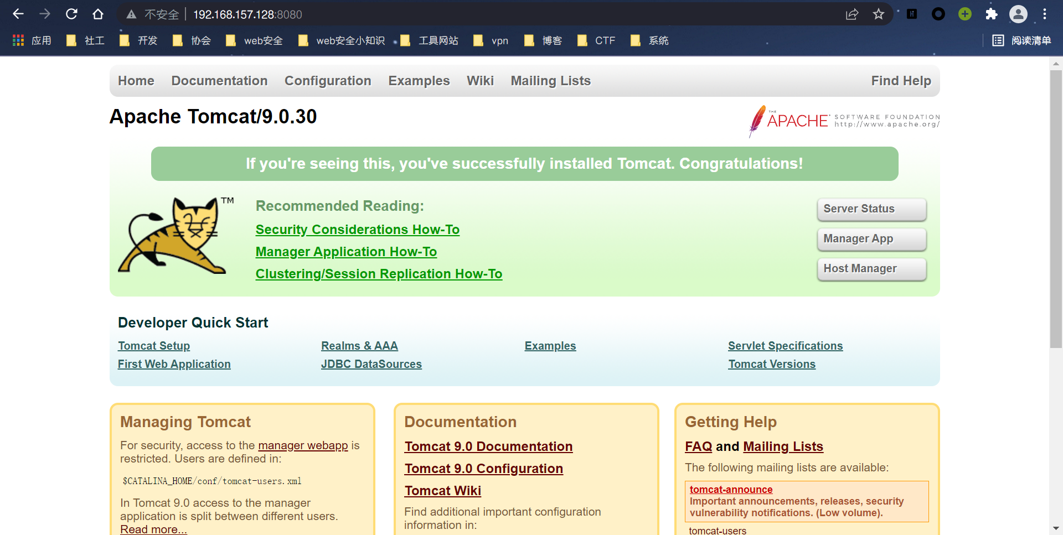The width and height of the screenshot is (1063, 535).
Task: Open the 博客 bookmark folder
Action: 543,40
